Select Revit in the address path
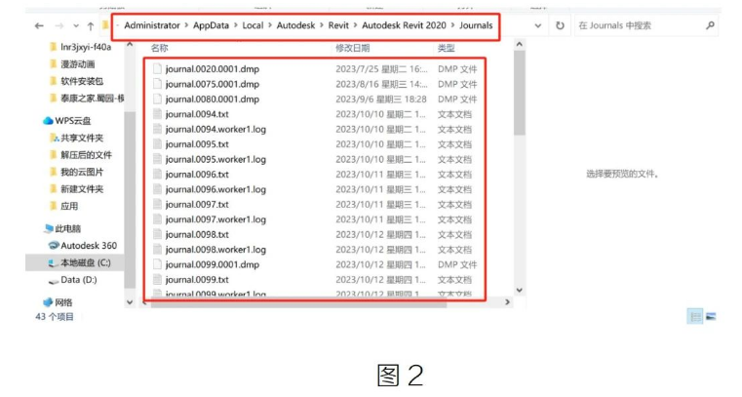The image size is (742, 397). click(x=338, y=25)
